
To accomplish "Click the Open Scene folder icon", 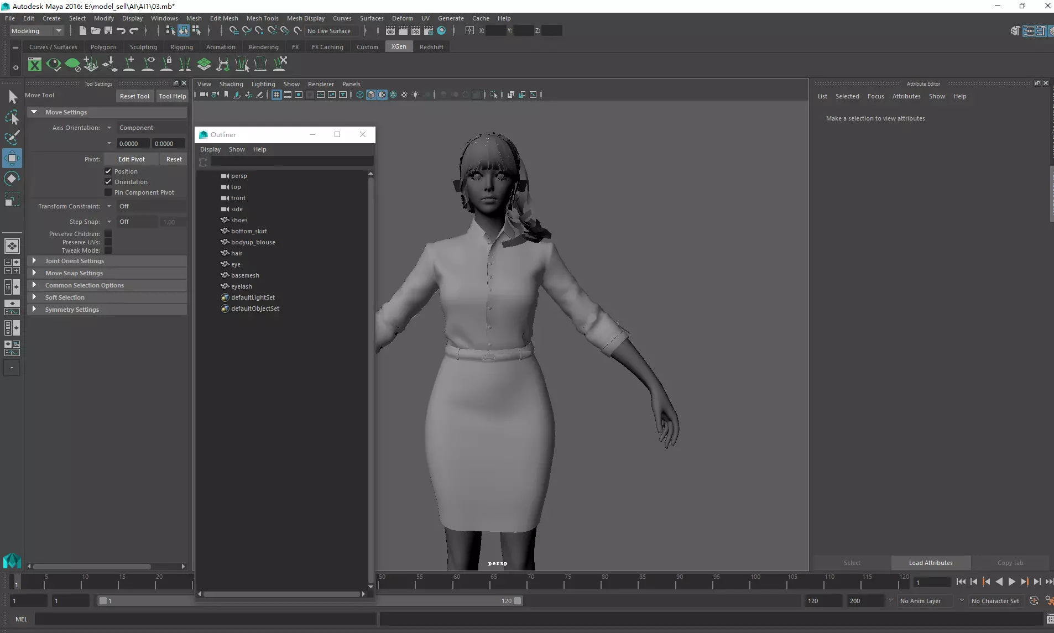I will (x=96, y=30).
